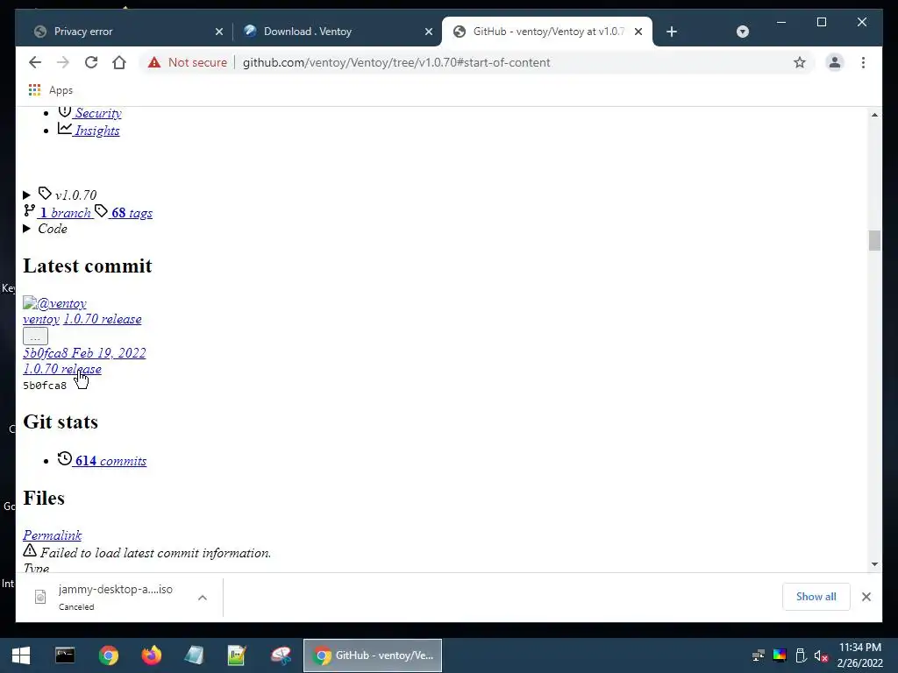Image resolution: width=898 pixels, height=673 pixels.
Task: Open the 68 tags link
Action: (x=132, y=213)
